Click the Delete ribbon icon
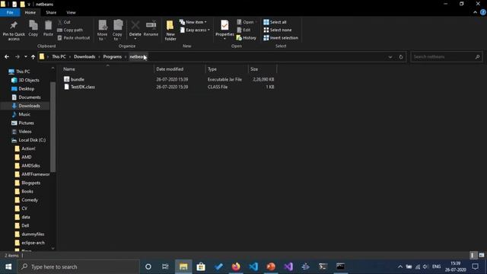 (135, 30)
